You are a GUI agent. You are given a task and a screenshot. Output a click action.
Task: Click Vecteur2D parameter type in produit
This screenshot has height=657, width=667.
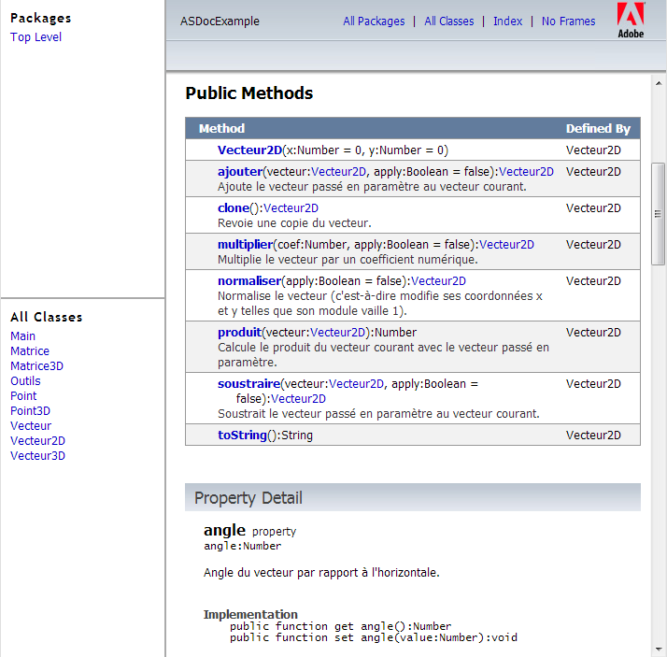tap(338, 333)
